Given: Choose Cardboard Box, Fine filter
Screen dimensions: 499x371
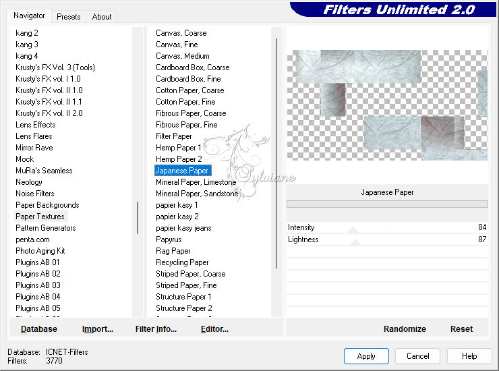Looking at the screenshot, I should click(x=188, y=79).
